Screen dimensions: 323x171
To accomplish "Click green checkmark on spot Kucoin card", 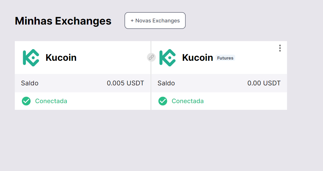I will point(26,101).
